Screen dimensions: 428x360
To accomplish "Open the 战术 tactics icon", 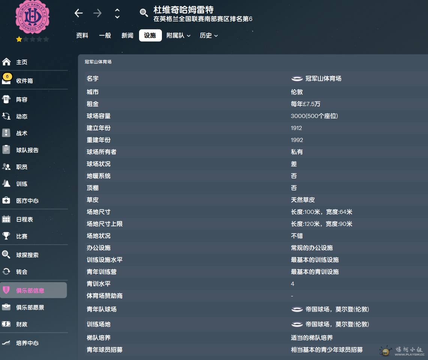I will pyautogui.click(x=6, y=133).
